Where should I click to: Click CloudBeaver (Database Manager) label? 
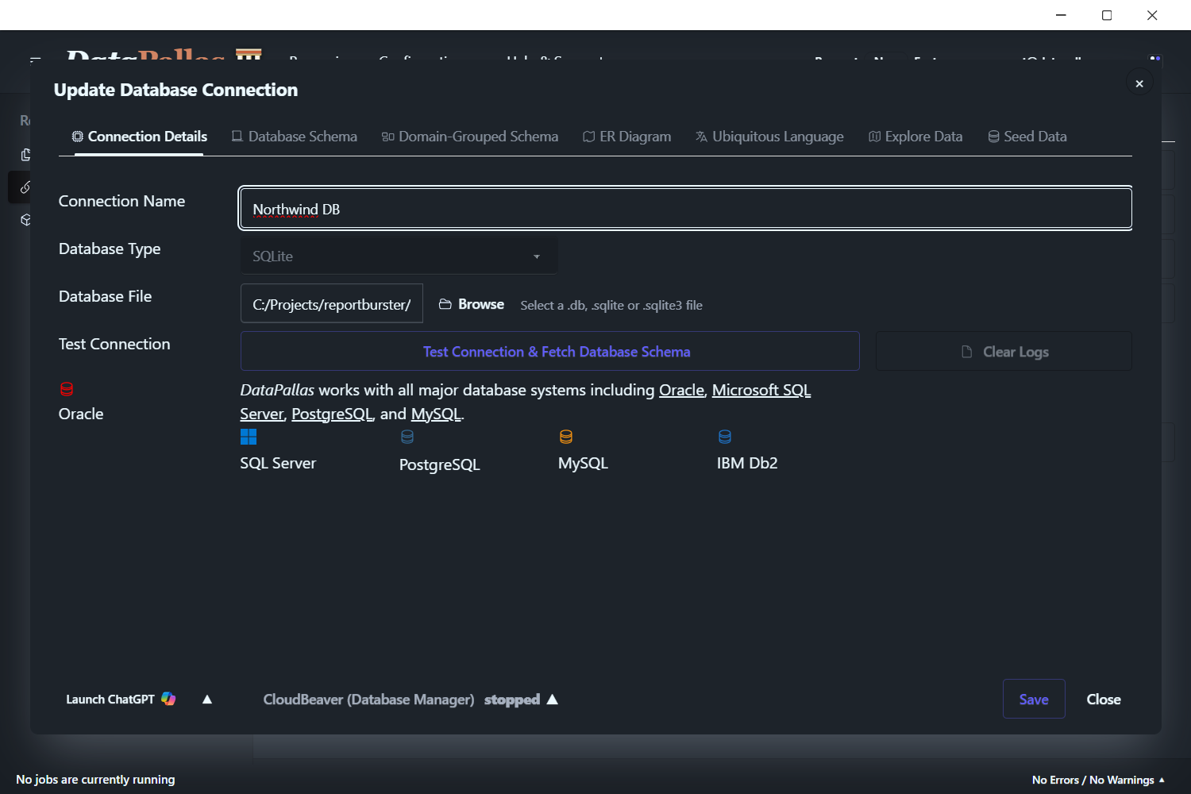tap(368, 700)
